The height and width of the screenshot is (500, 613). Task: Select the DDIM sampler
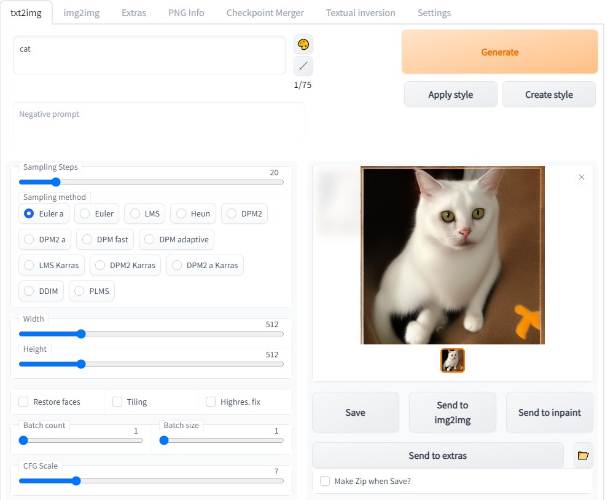pyautogui.click(x=41, y=291)
